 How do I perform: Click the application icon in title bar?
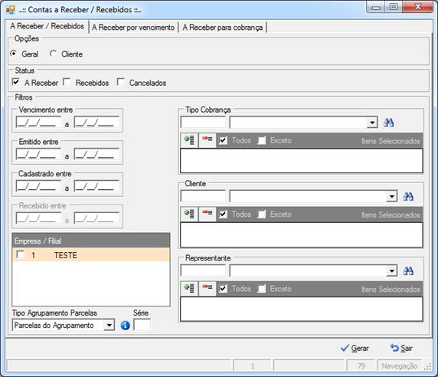point(10,10)
